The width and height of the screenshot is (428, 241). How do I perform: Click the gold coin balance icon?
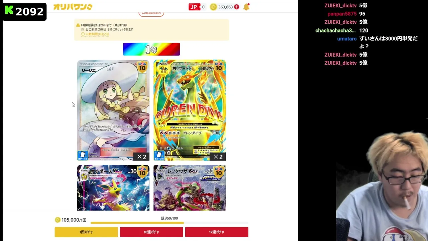[213, 7]
